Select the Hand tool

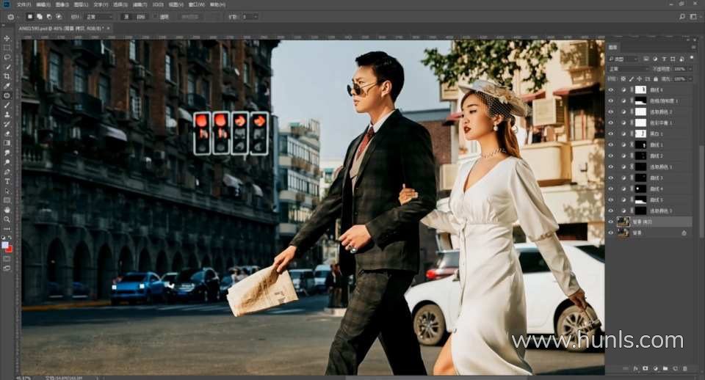7,209
